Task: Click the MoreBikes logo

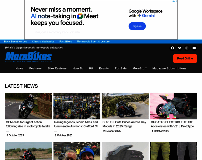Action: (28, 57)
